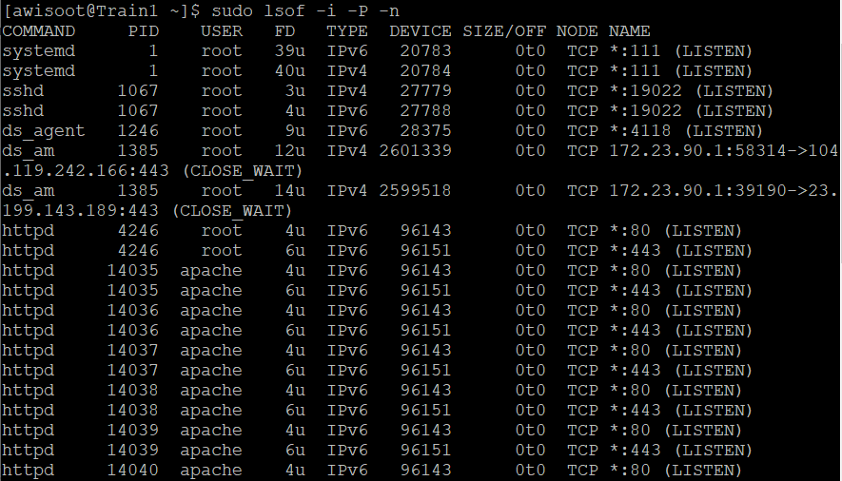Screen dimensions: 842x481
Task: Click device value 2599518 in ds_am row
Action: [x=415, y=191]
